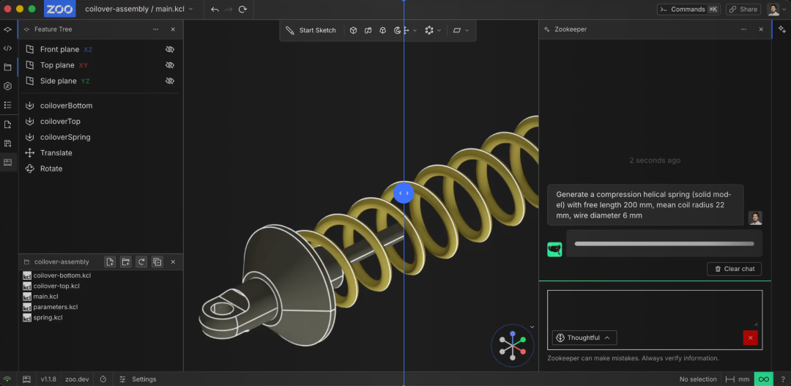The width and height of the screenshot is (791, 386).
Task: Expand the view gizmo options chevron
Action: pos(532,327)
